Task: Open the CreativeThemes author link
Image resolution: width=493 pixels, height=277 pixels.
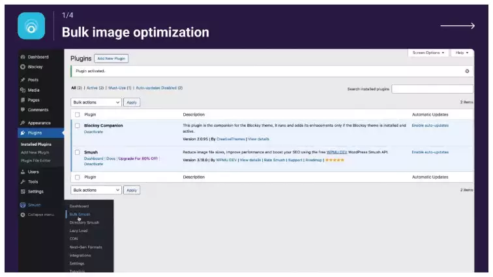Action: pos(230,139)
